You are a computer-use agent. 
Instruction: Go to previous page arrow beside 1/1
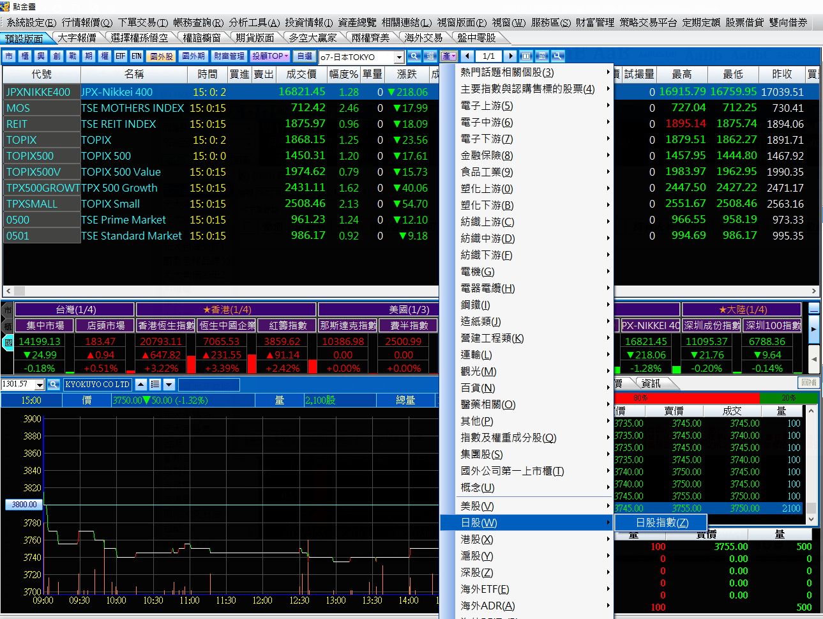(467, 56)
